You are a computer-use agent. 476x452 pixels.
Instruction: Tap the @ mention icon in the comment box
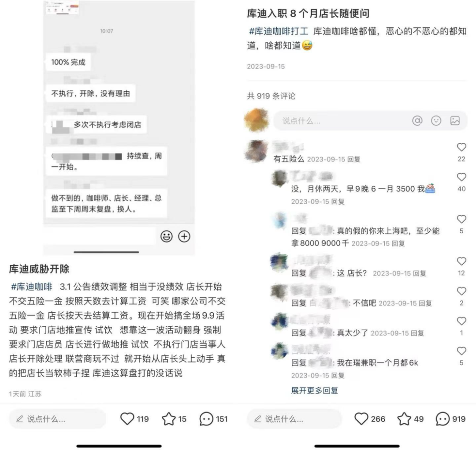417,120
